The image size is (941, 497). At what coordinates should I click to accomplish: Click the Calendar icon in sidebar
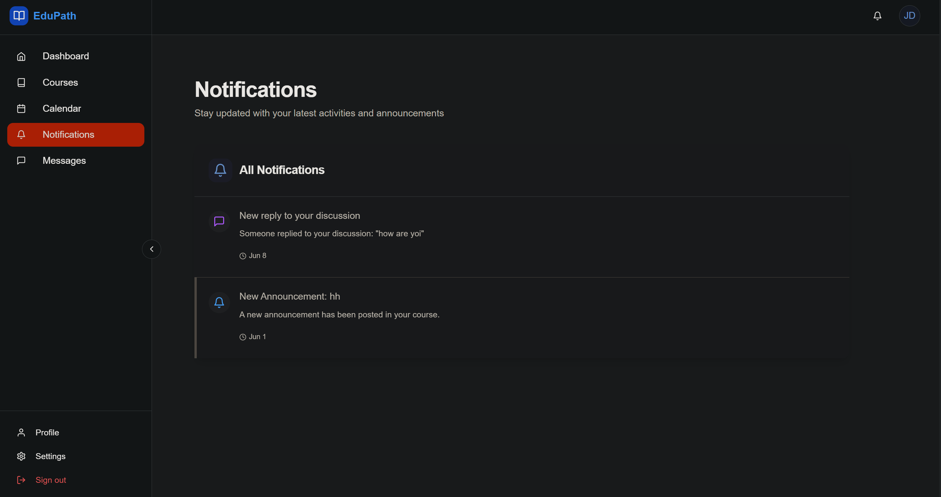tap(21, 109)
